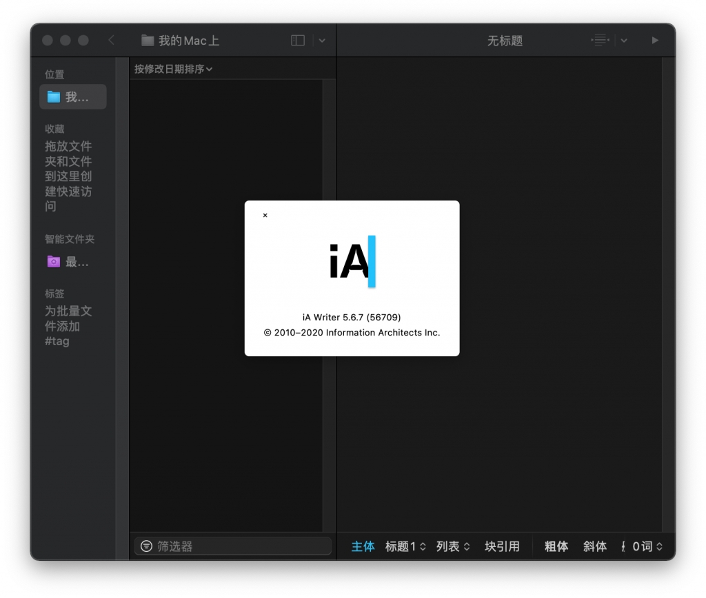The image size is (706, 598).
Task: Click the 拖放文件夹 favorites hint text
Action: [68, 176]
